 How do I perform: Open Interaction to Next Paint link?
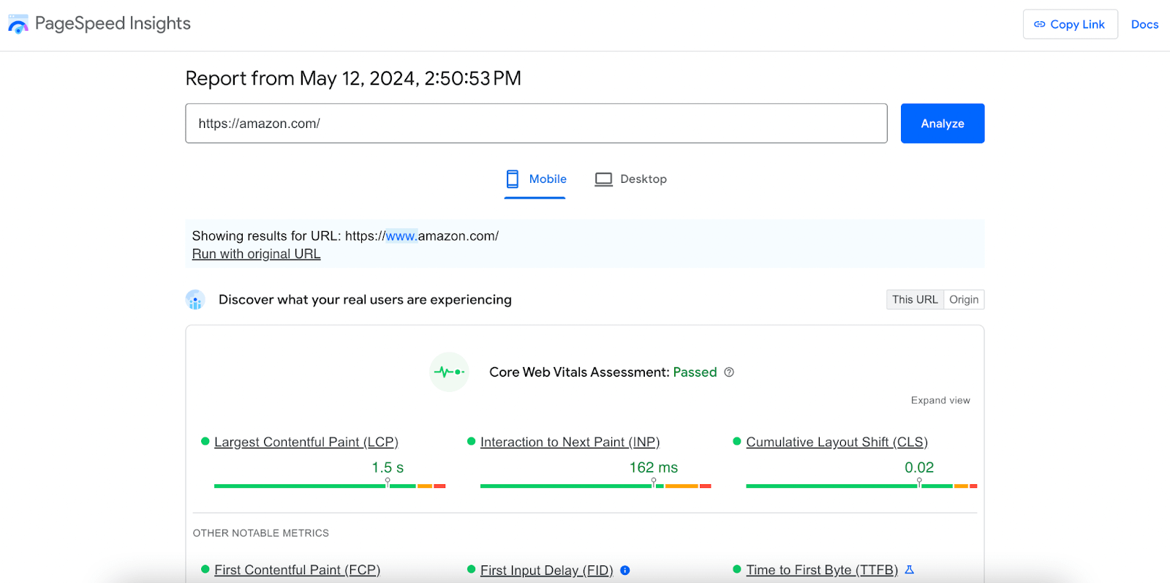tap(570, 443)
